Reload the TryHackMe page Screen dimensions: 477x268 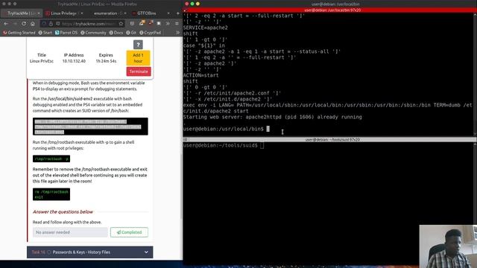click(24, 23)
